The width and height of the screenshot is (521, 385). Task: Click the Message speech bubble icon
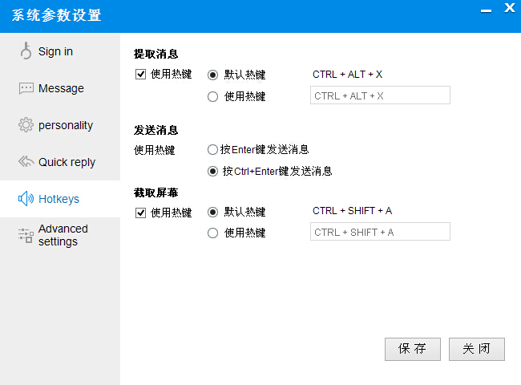26,88
